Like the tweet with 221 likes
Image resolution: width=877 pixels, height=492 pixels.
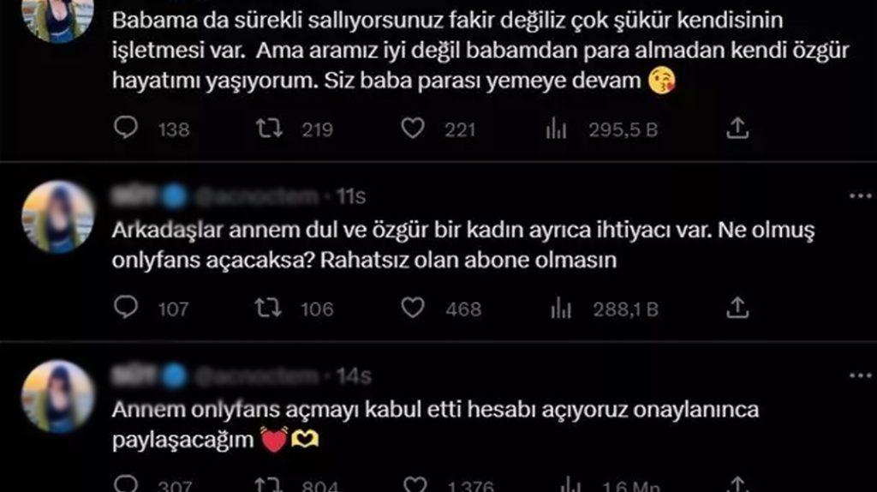tap(413, 129)
